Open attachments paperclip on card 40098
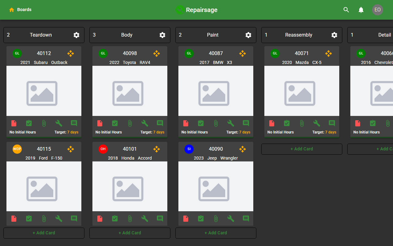 [x=130, y=123]
